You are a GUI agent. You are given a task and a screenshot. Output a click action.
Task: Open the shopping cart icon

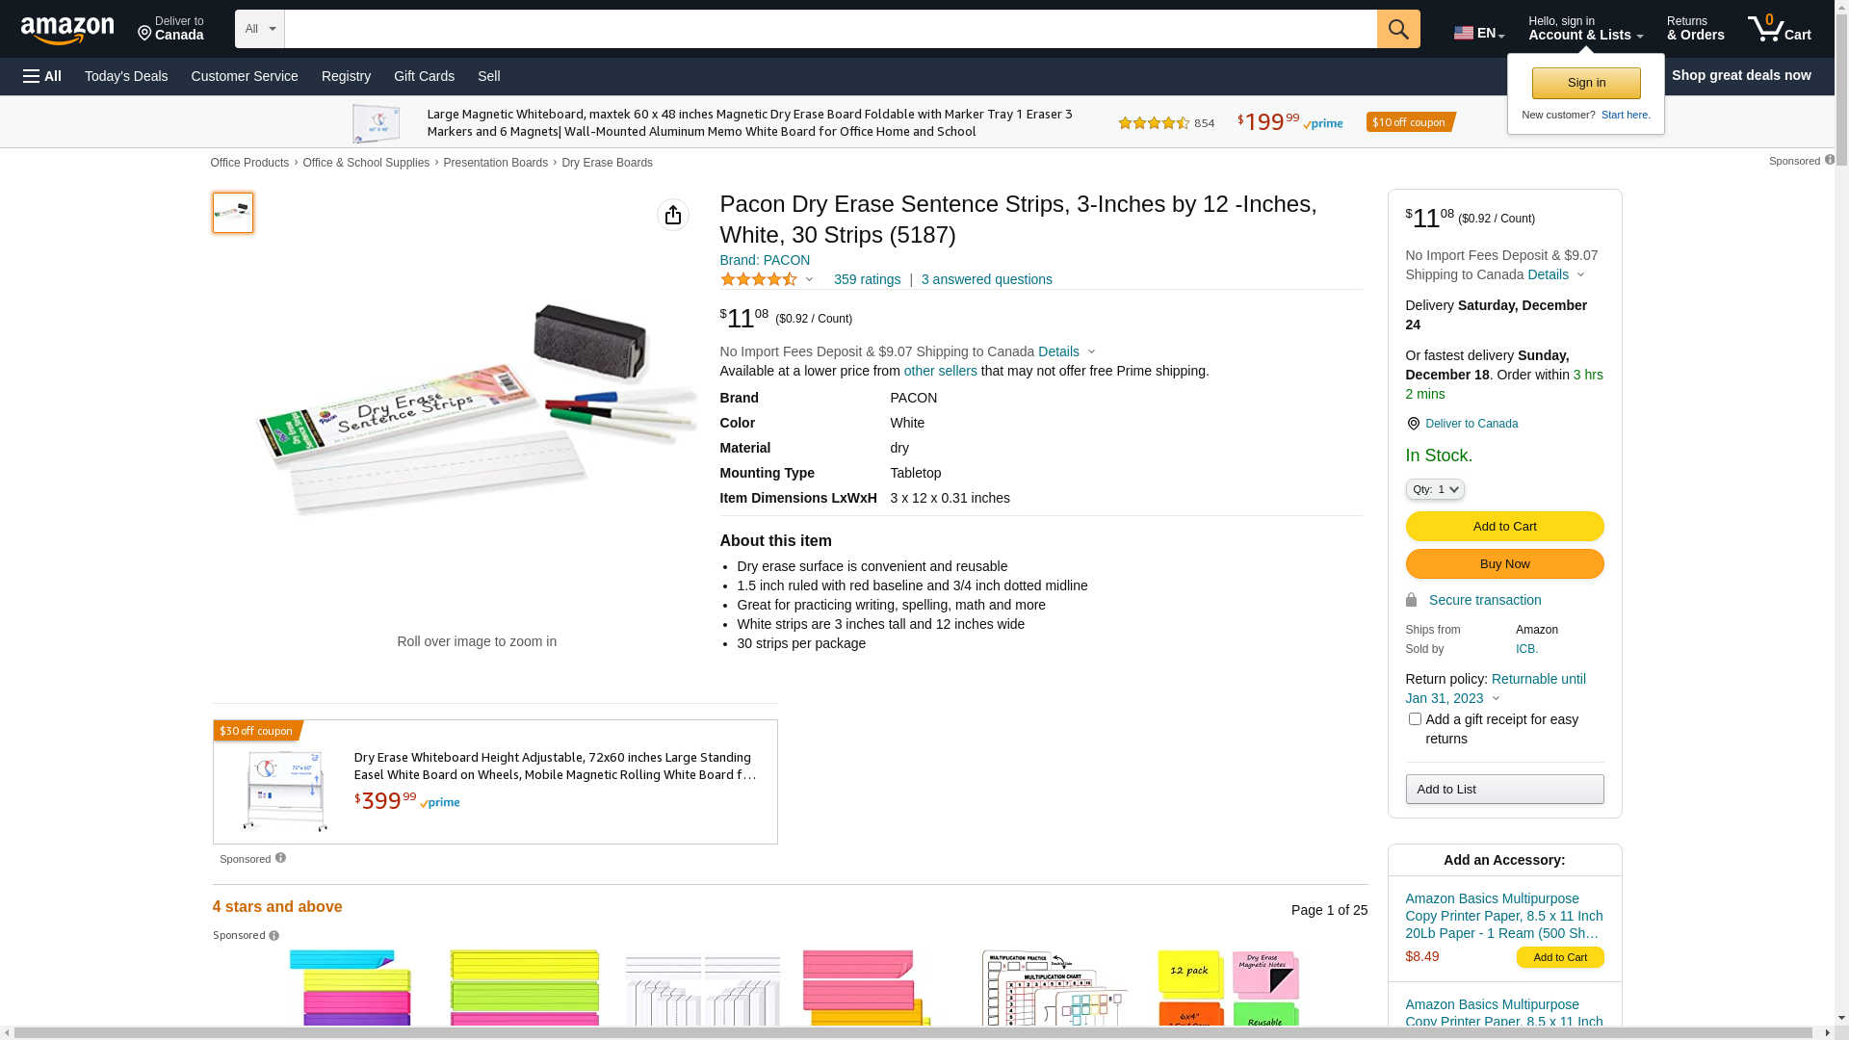pyautogui.click(x=1778, y=29)
